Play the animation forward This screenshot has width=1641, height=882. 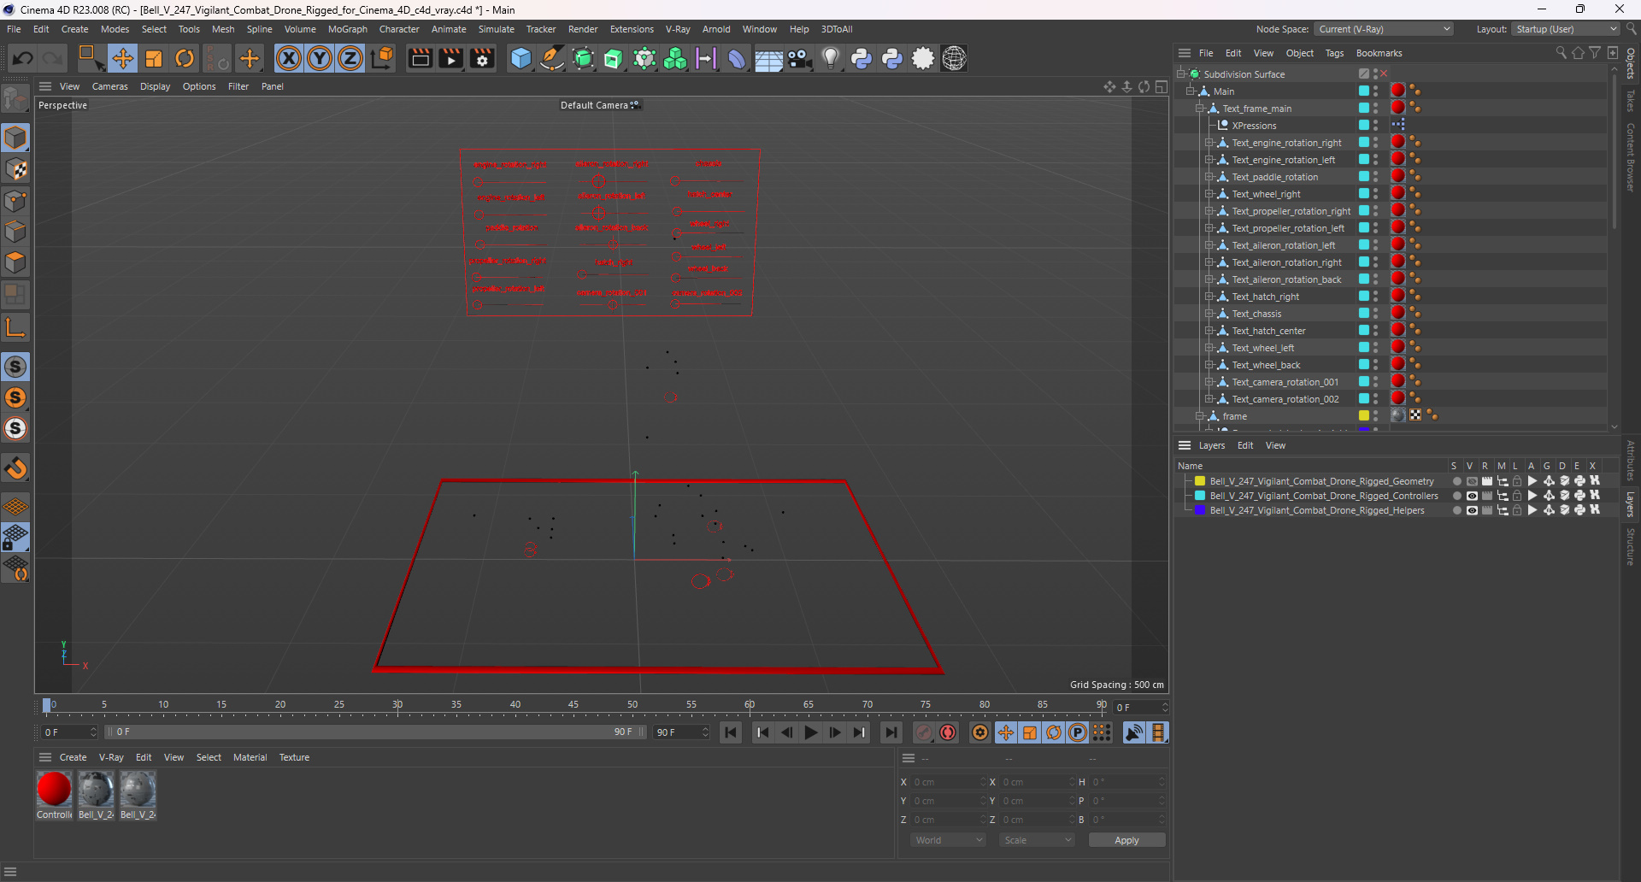[x=810, y=732]
